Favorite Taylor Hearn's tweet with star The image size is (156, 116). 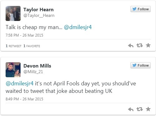pyautogui.click(x=148, y=45)
